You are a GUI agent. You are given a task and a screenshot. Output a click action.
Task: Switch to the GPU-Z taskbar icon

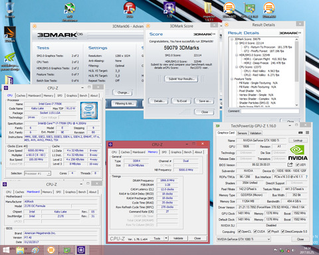click(66, 250)
